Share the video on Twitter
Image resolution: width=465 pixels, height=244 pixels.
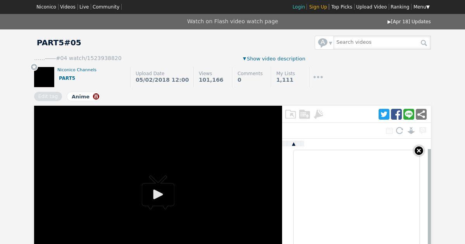(x=384, y=114)
